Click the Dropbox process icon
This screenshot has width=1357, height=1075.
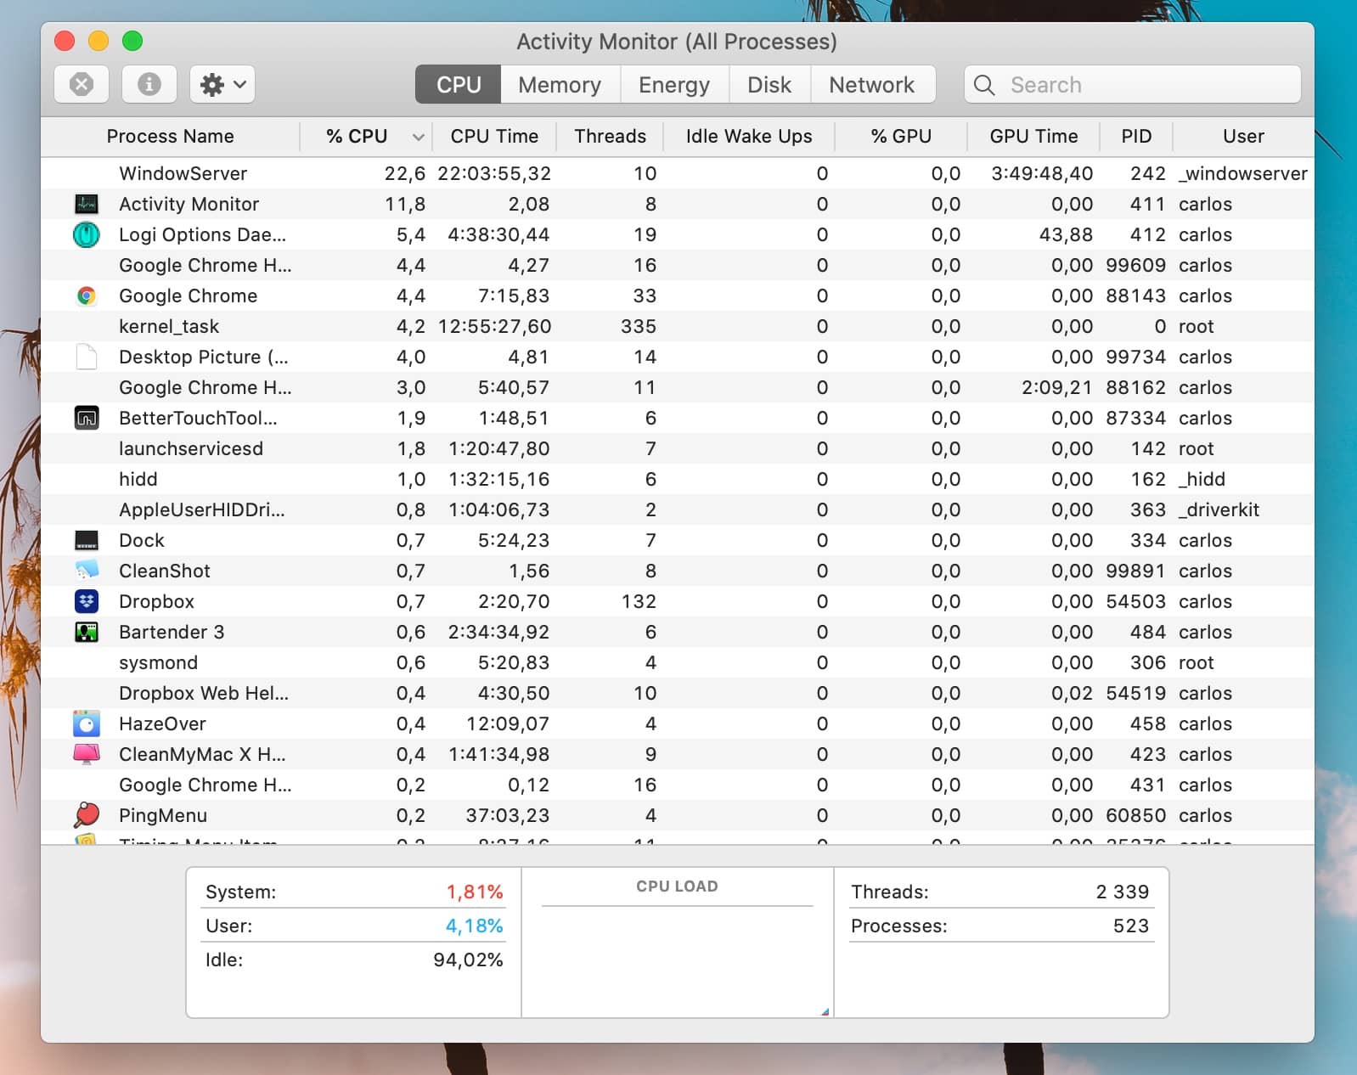click(x=87, y=601)
